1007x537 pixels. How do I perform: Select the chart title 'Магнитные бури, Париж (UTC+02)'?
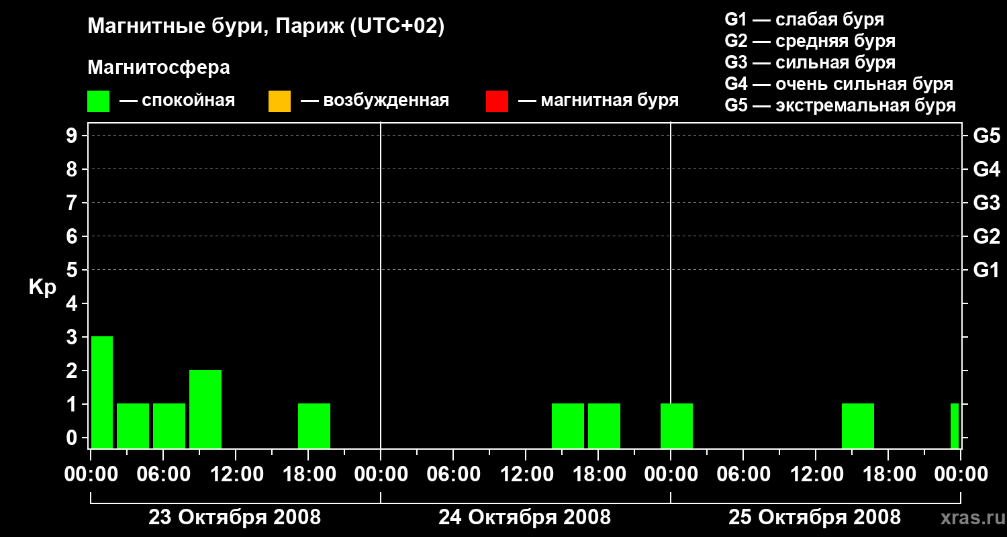click(266, 27)
